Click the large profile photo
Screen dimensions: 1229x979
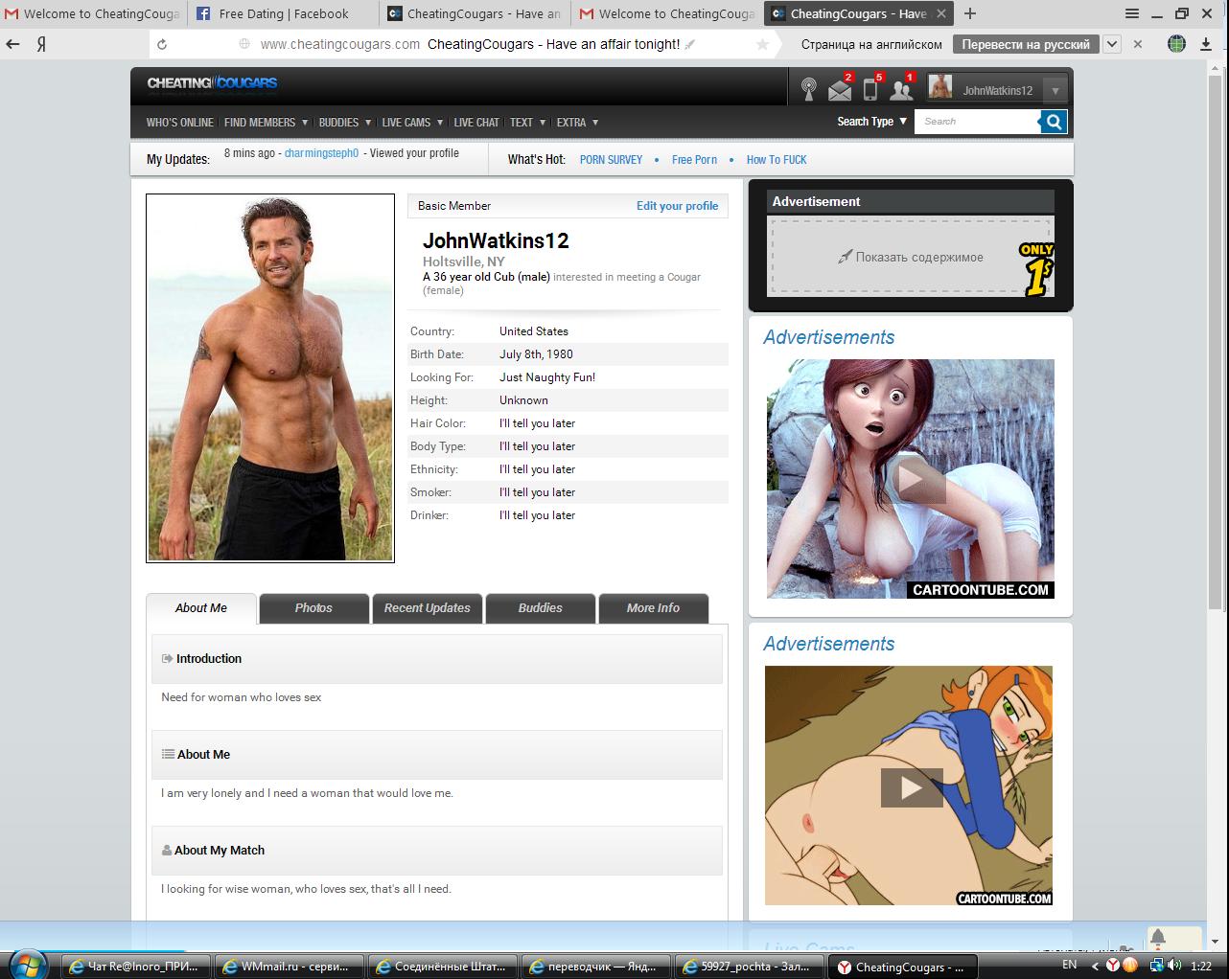[270, 378]
